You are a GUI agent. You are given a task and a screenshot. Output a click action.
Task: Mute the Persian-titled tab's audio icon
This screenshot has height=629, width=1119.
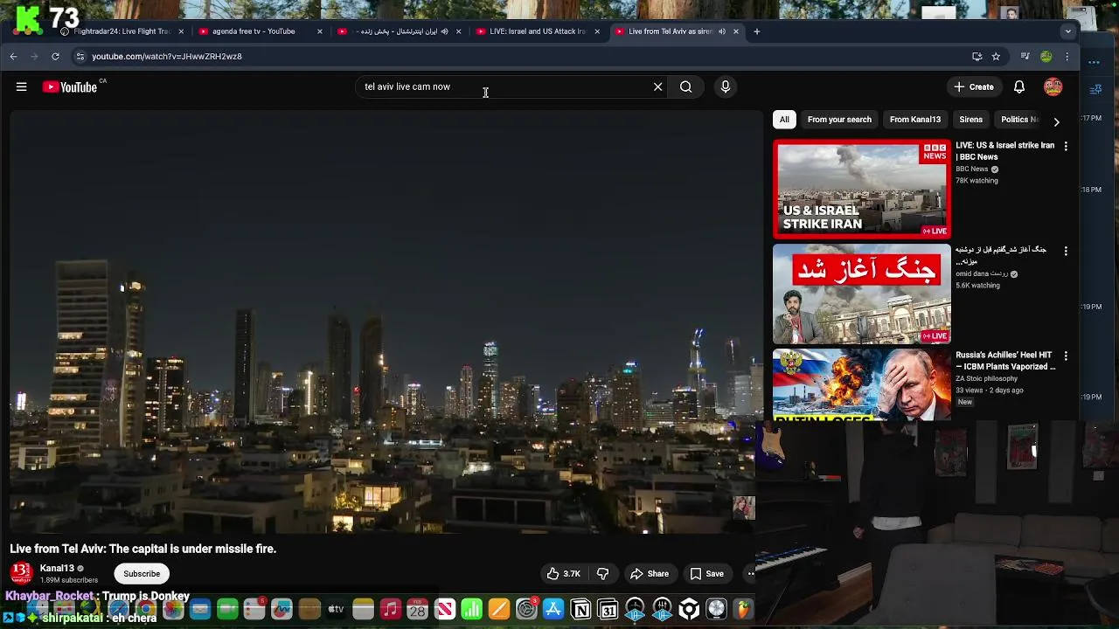point(444,31)
